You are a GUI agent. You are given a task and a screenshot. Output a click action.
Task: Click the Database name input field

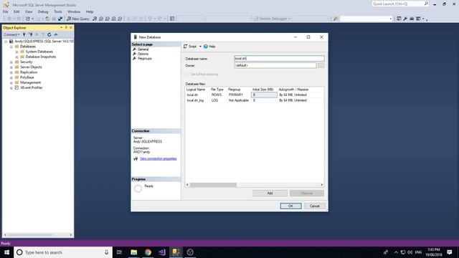(x=279, y=59)
